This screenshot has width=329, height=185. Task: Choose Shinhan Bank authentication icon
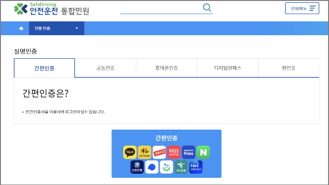coord(137,167)
